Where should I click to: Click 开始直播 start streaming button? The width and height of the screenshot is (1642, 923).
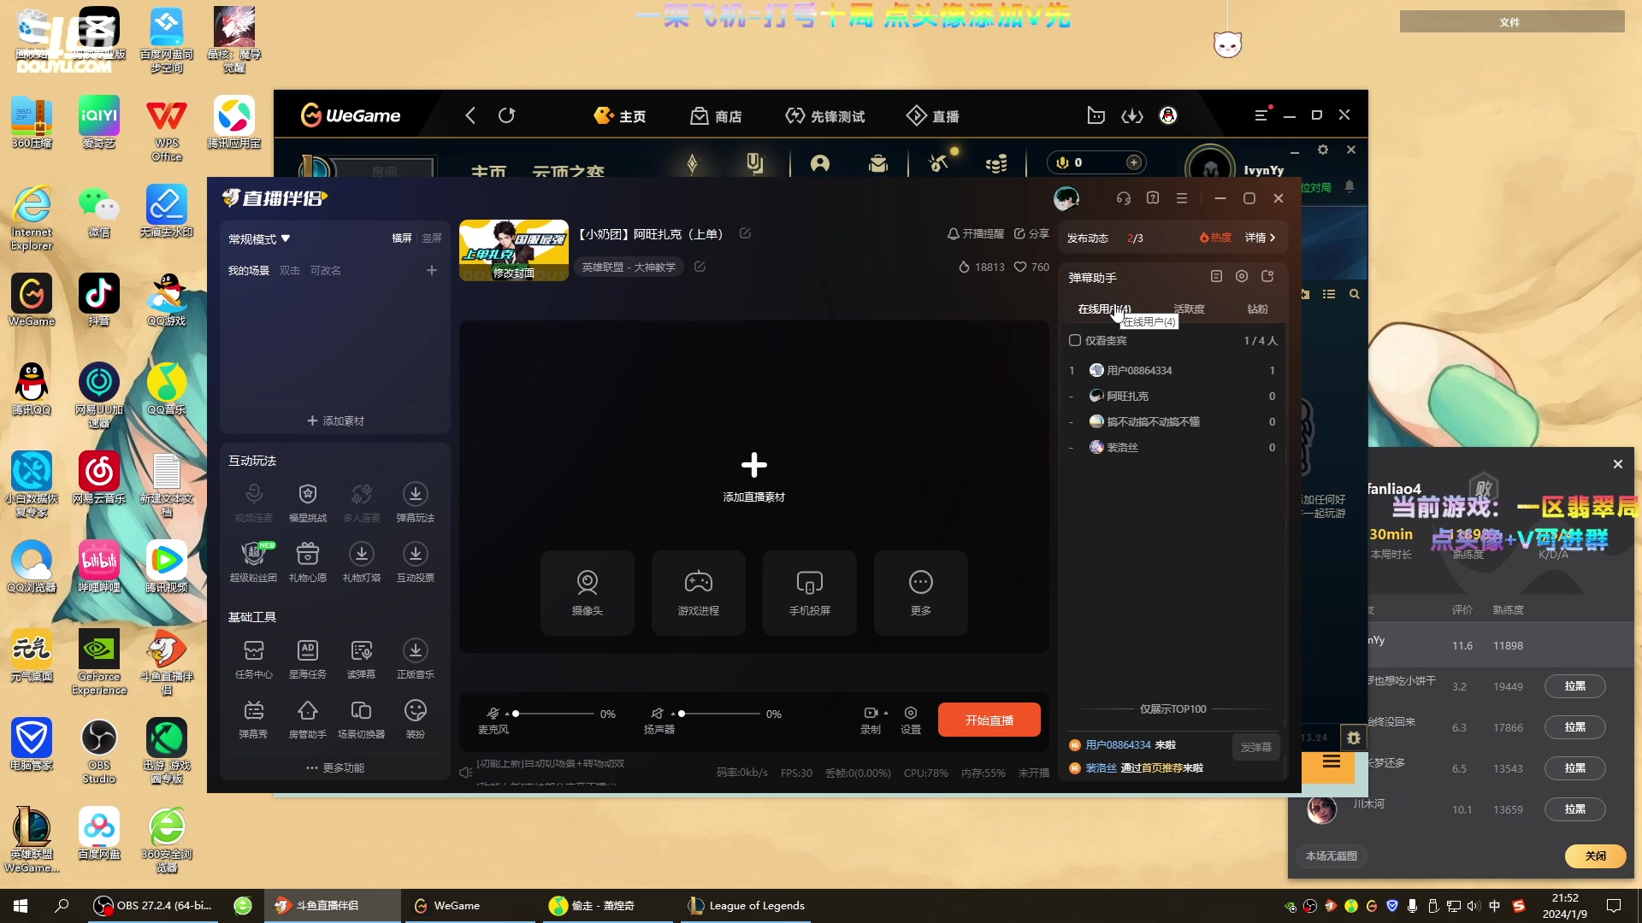pyautogui.click(x=989, y=720)
